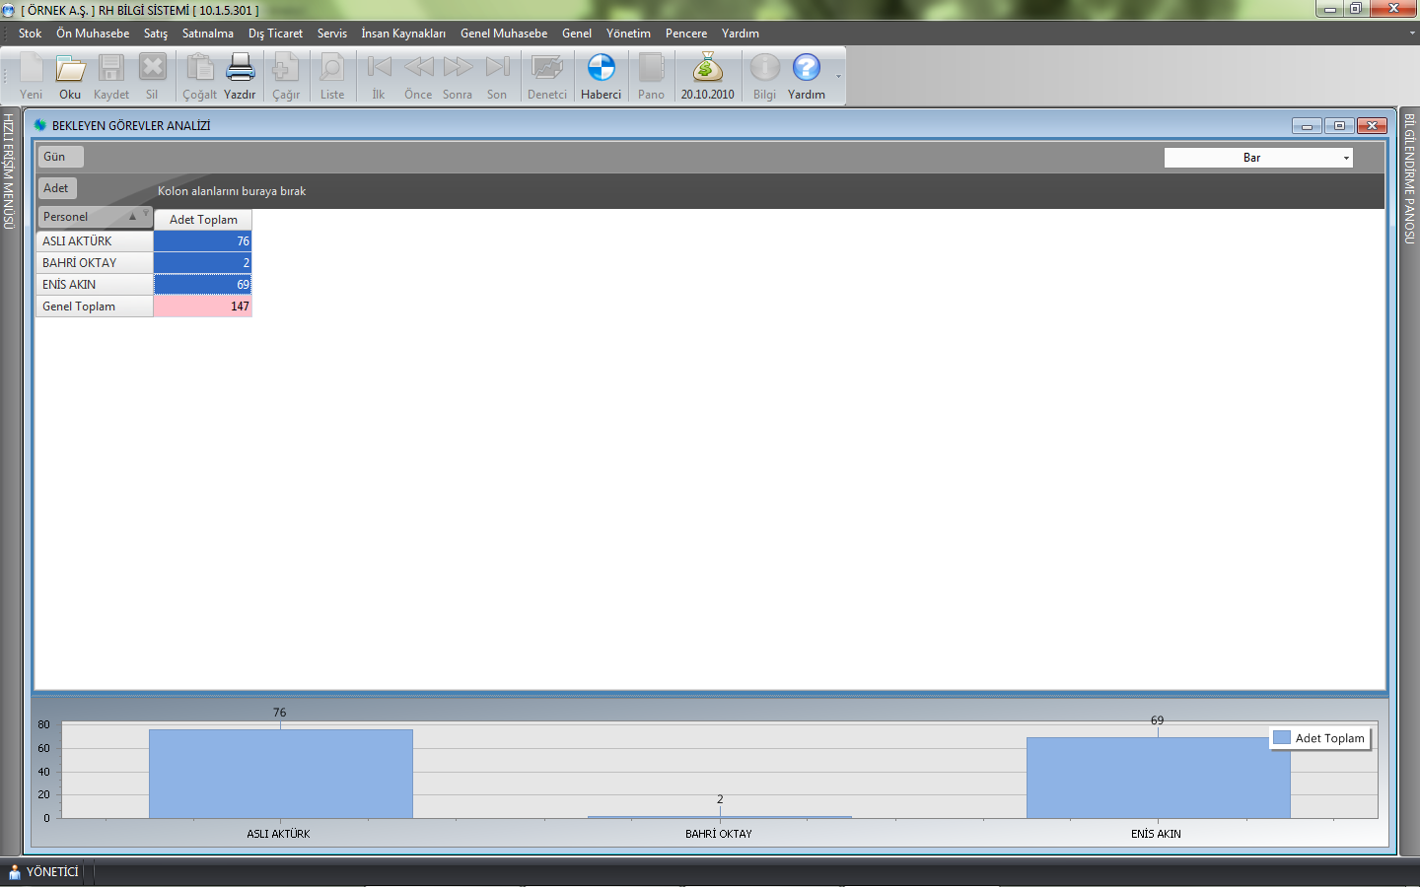The height and width of the screenshot is (887, 1420).
Task: Click the ENİS AKIN value cell 69
Action: pos(203,285)
